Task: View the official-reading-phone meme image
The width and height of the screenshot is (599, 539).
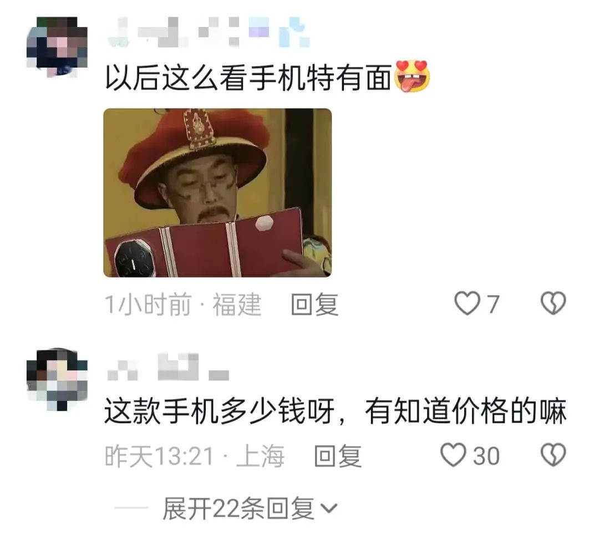Action: click(x=217, y=192)
